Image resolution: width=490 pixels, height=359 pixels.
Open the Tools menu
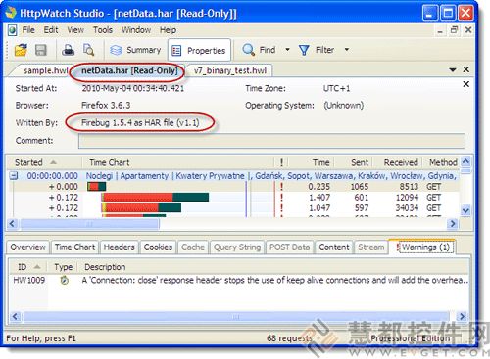pos(103,30)
